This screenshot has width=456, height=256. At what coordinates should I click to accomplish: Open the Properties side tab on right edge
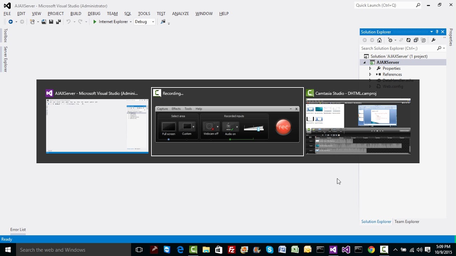pyautogui.click(x=451, y=37)
